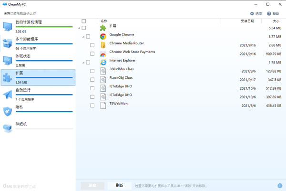
Task: Open the 休眠状态 monitor icon
Action: tap(8, 61)
